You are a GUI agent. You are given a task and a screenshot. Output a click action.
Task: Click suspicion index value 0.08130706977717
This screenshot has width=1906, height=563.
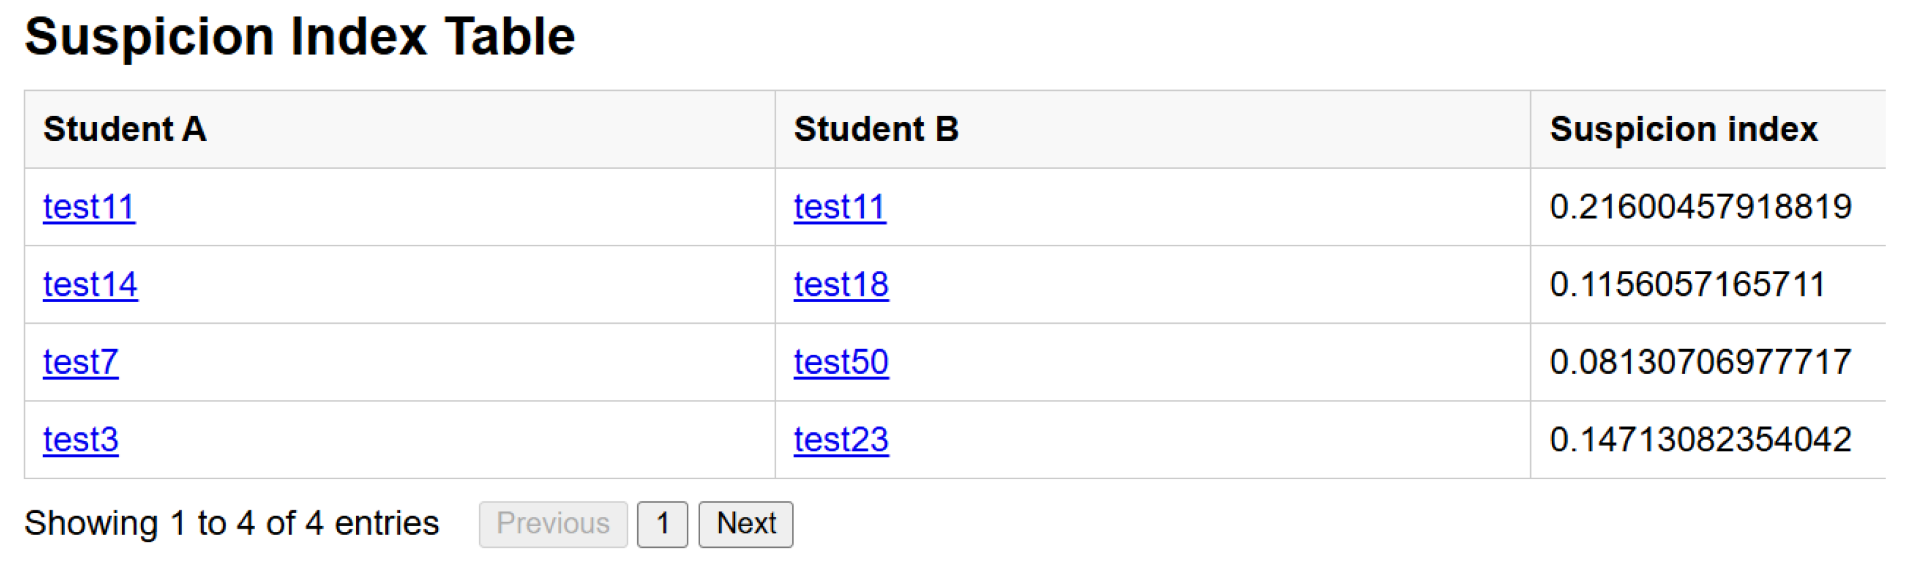point(1700,362)
